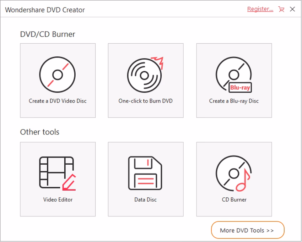This screenshot has height=242, width=302.
Task: Click the Create a DVD Video Disc label
Action: point(58,101)
